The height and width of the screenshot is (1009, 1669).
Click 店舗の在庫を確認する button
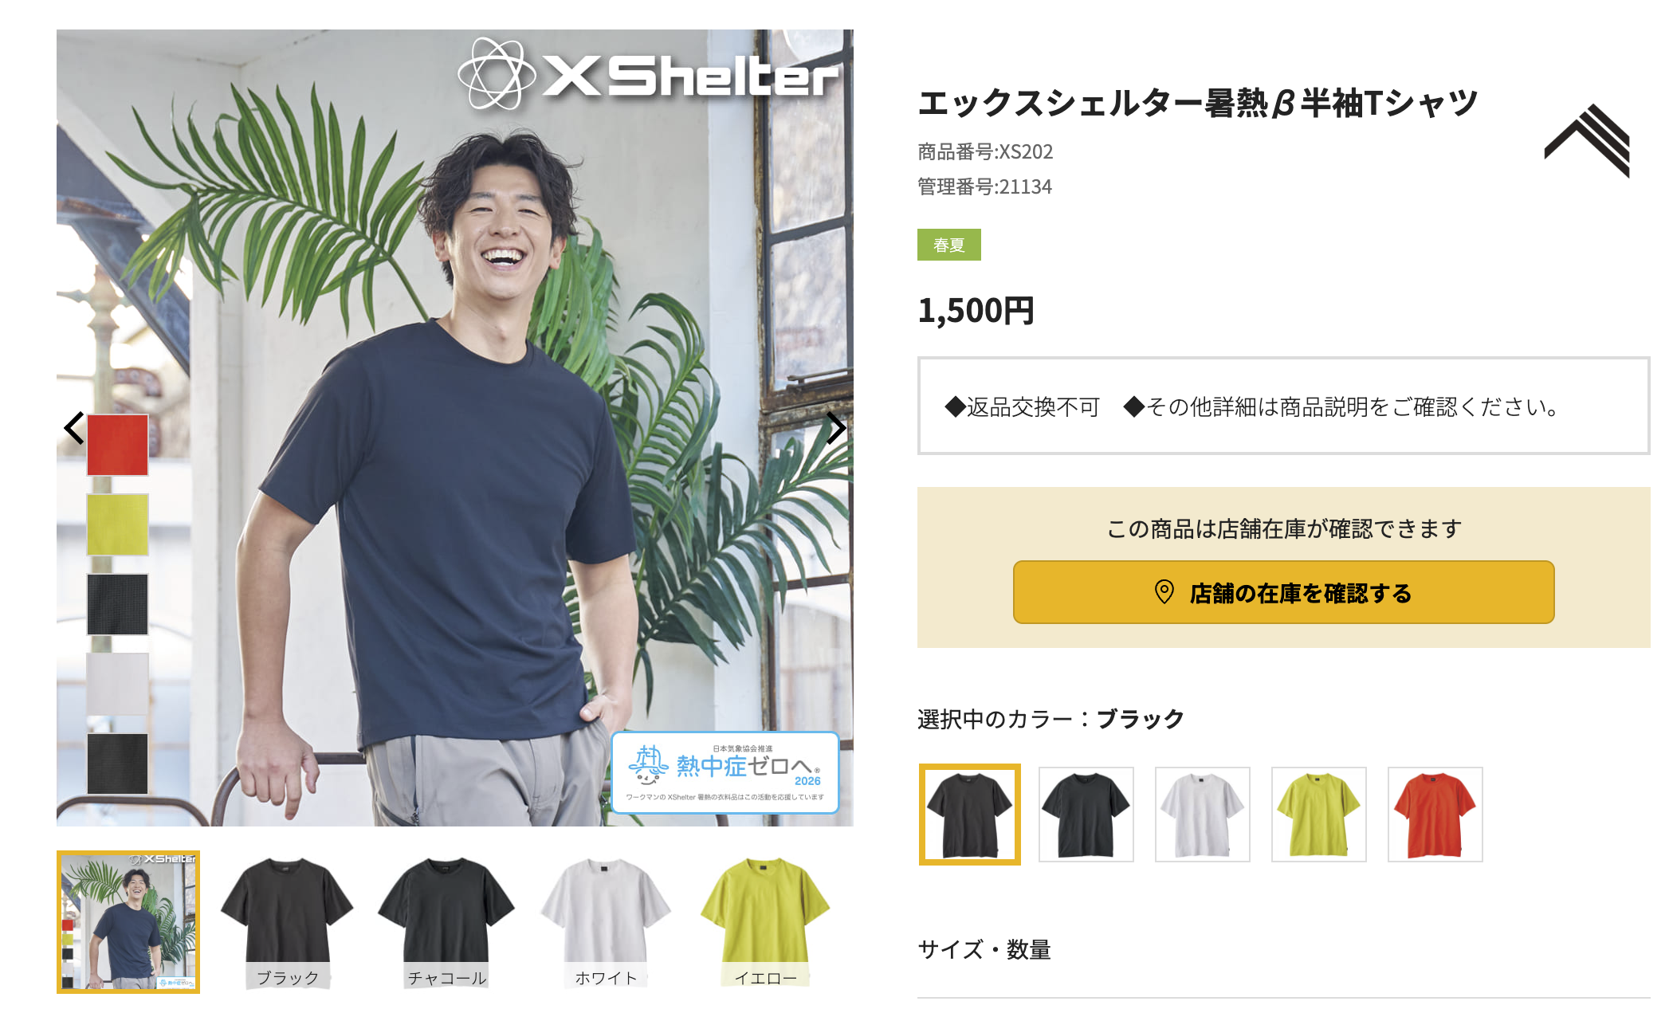point(1283,592)
